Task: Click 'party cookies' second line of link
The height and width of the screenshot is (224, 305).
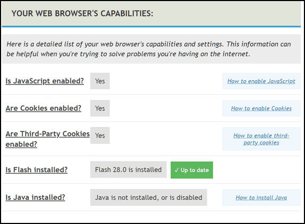Action: tap(261, 143)
